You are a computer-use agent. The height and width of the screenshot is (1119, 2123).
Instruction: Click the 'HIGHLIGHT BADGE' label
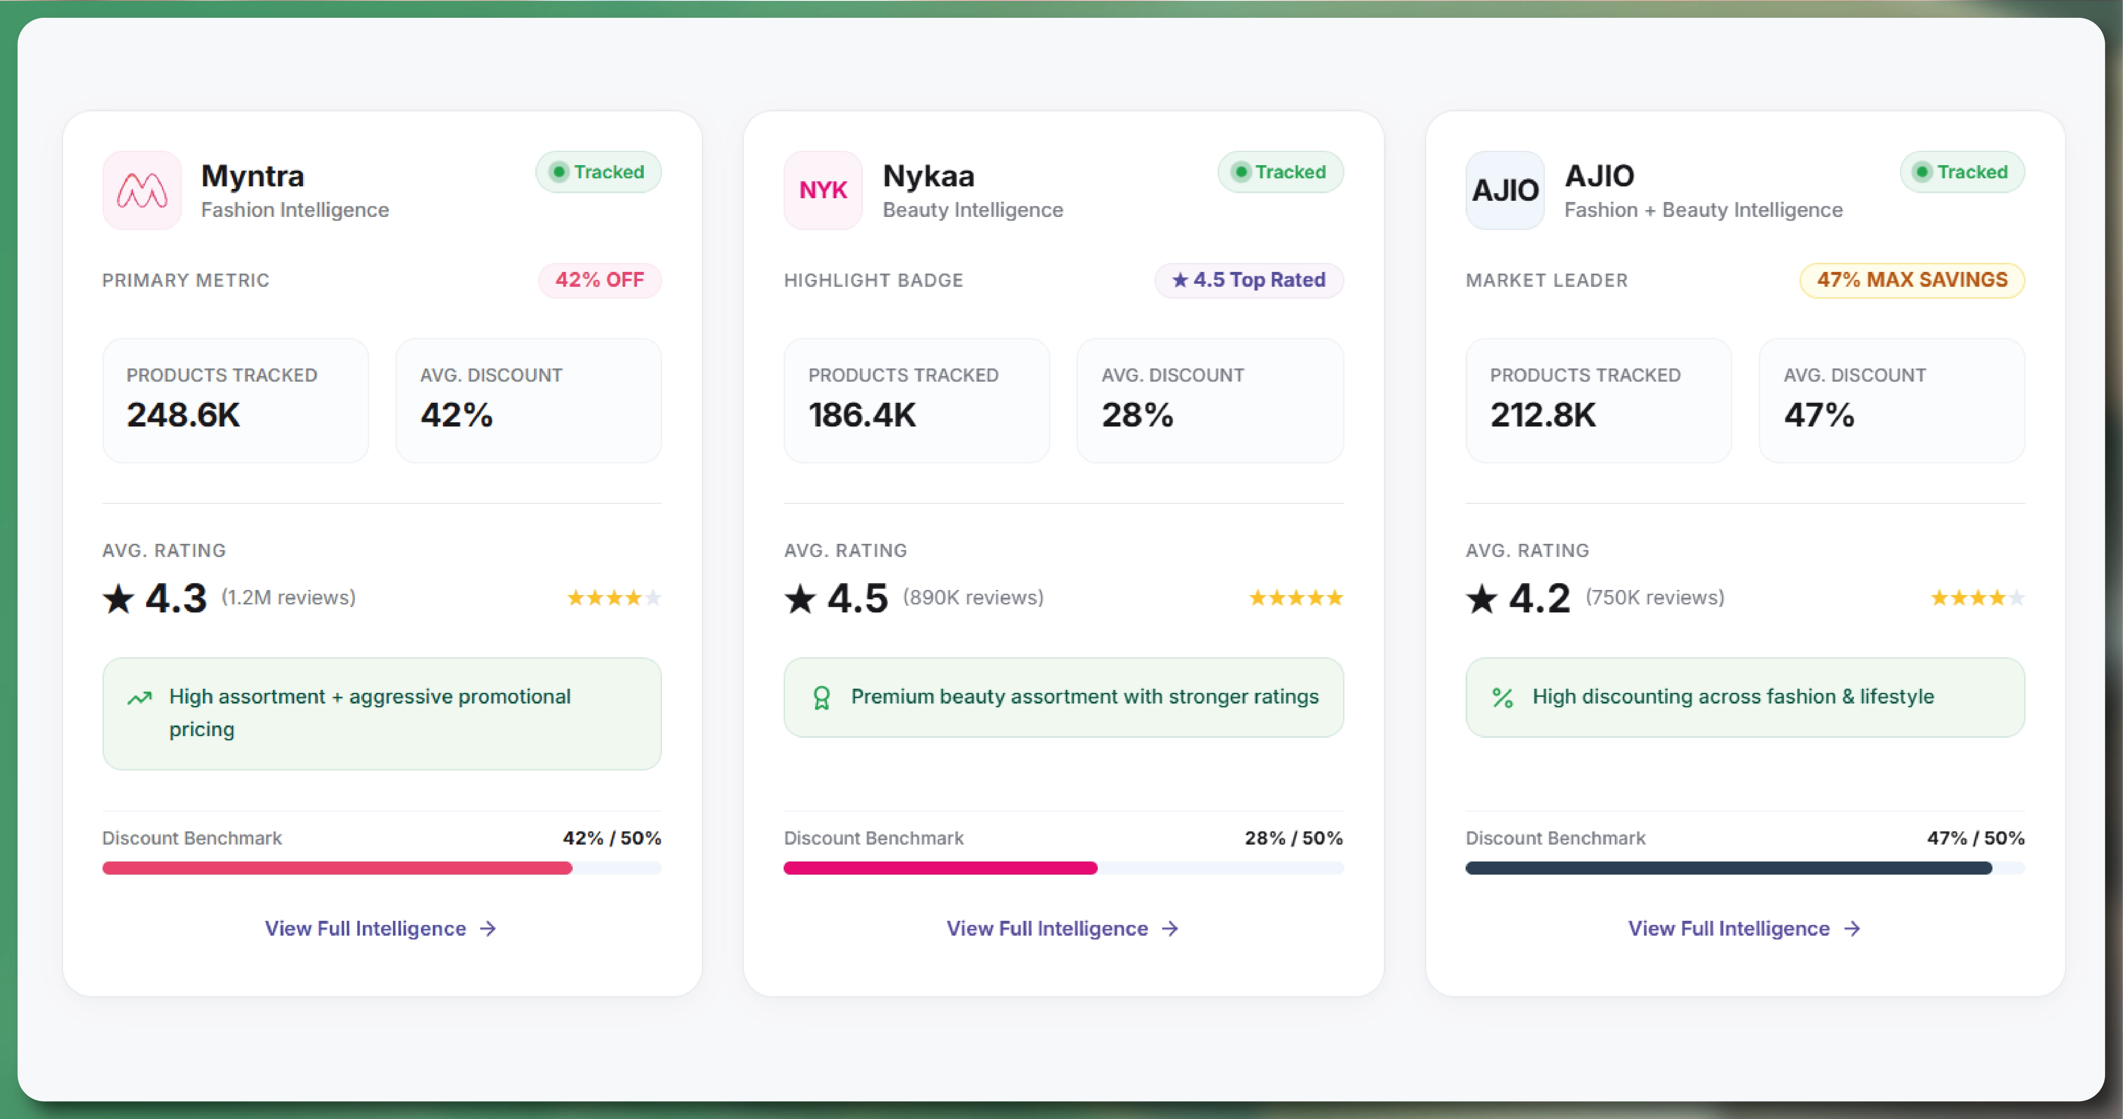point(874,281)
